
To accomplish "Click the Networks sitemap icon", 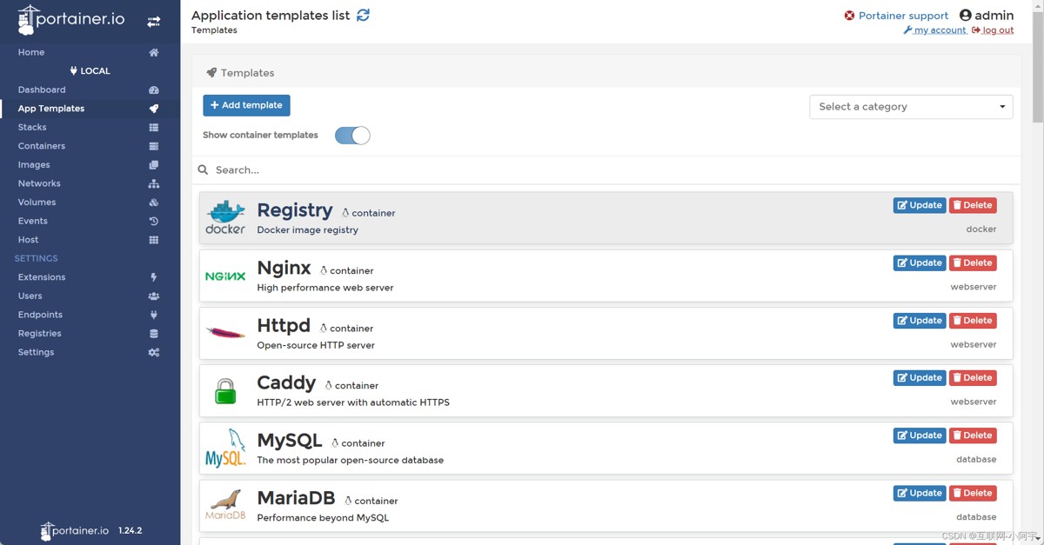I will pyautogui.click(x=154, y=183).
